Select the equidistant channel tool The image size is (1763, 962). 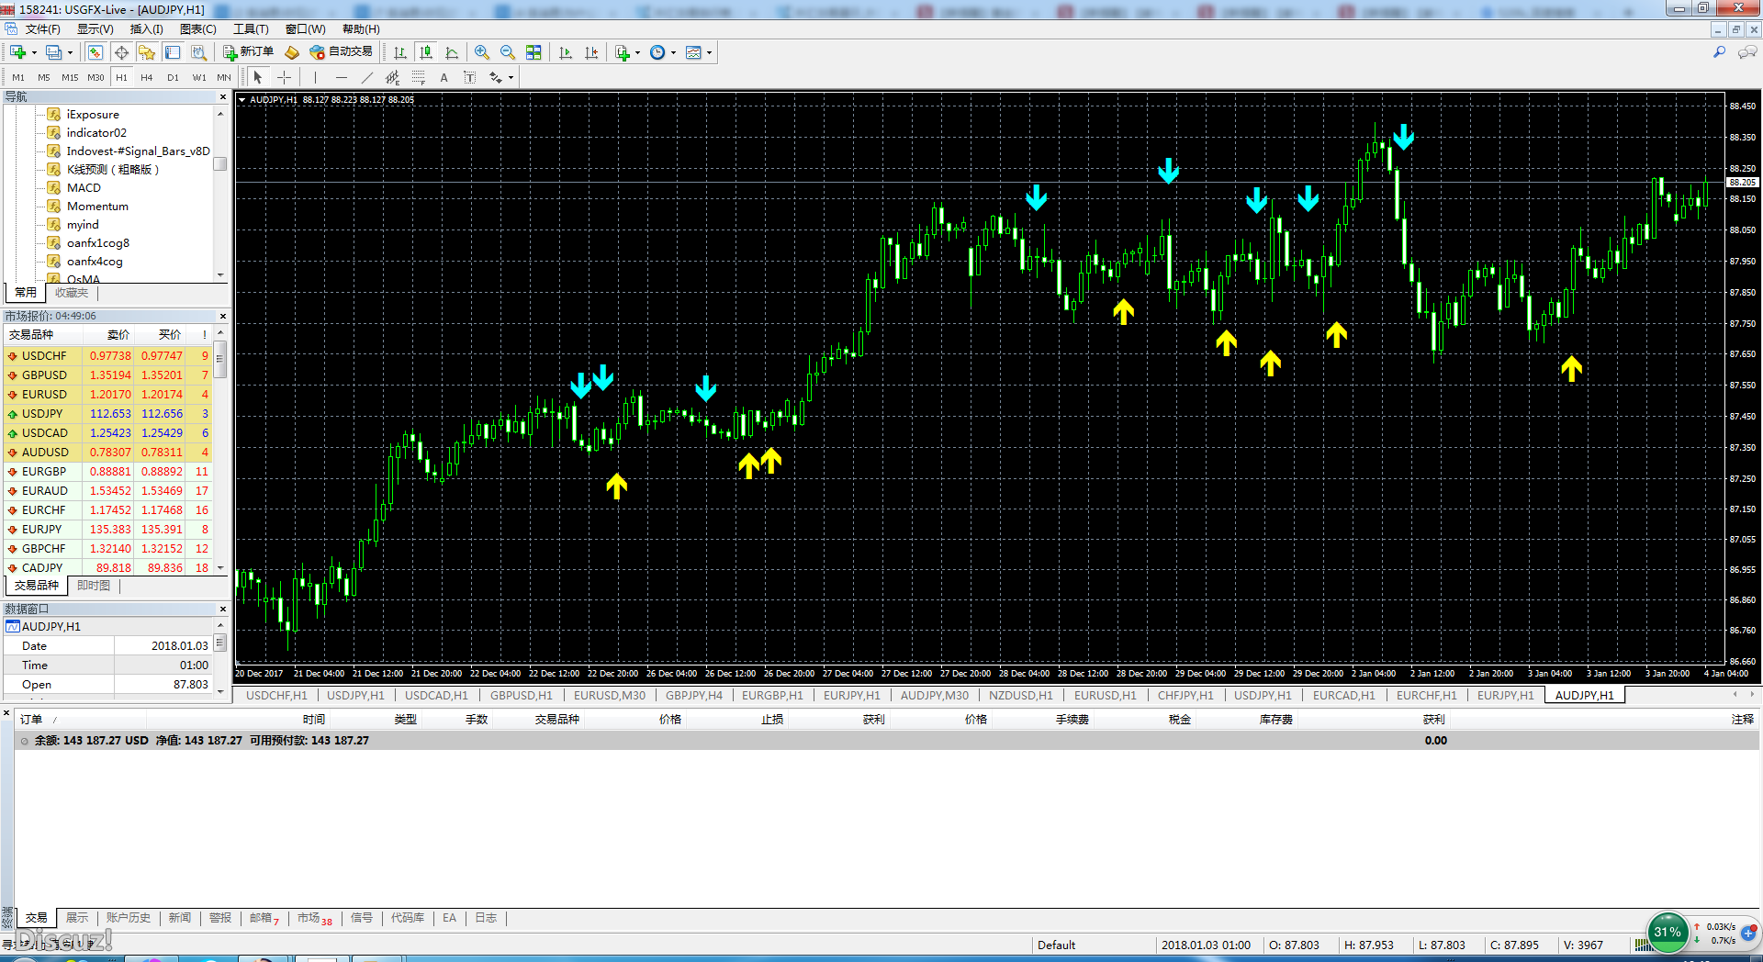393,77
